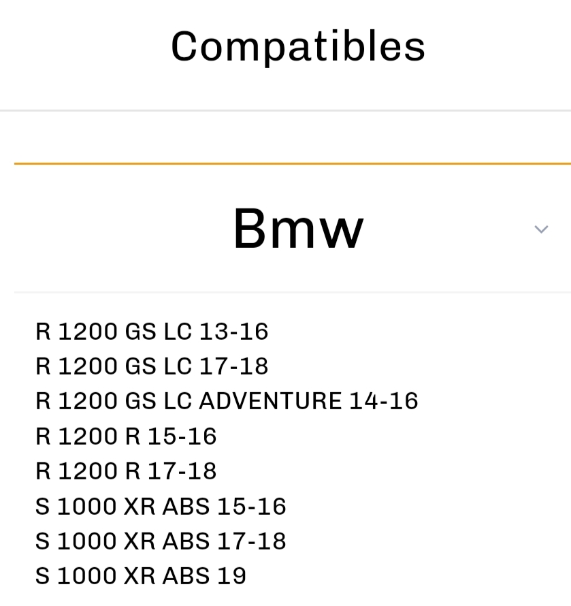Select R 1200 GS LC 17-18 entry

[152, 366]
